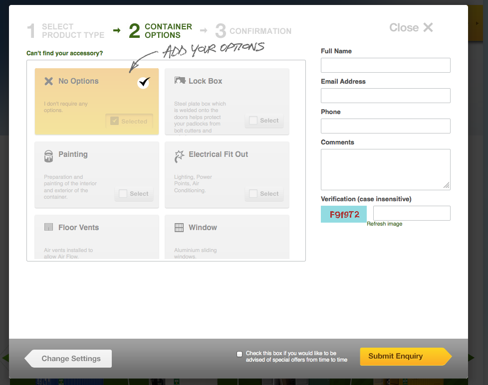Click Refresh image link
This screenshot has width=488, height=385.
[x=384, y=224]
